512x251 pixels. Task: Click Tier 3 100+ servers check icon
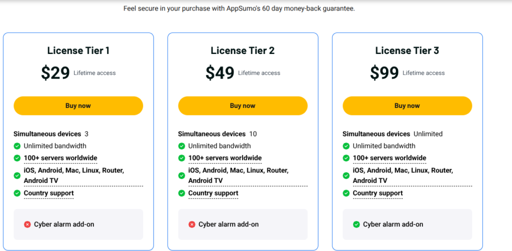click(346, 158)
